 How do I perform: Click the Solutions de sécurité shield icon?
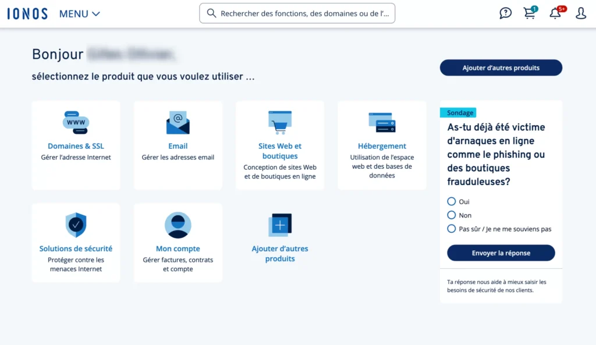(x=76, y=225)
